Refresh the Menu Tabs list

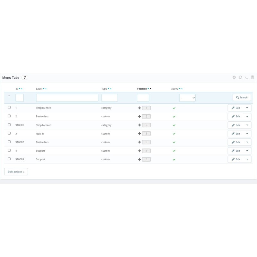tap(240, 77)
